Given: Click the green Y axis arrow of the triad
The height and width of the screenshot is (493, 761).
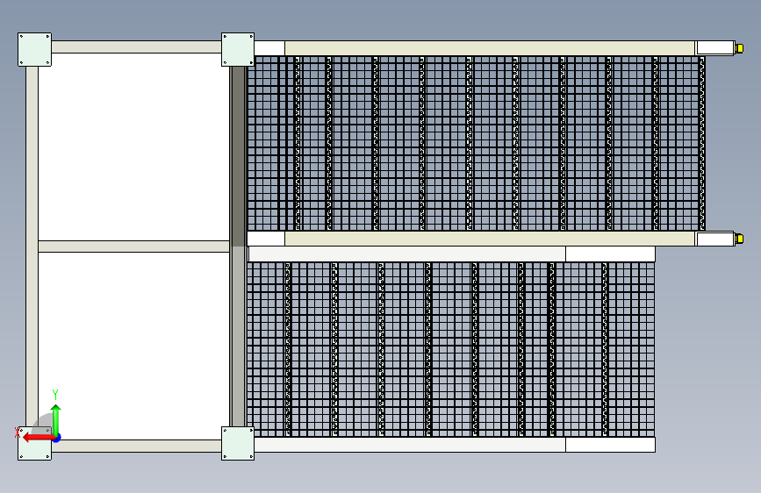Looking at the screenshot, I should pyautogui.click(x=56, y=420).
